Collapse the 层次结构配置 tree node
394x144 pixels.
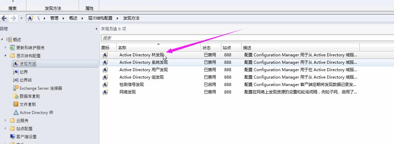[5, 55]
